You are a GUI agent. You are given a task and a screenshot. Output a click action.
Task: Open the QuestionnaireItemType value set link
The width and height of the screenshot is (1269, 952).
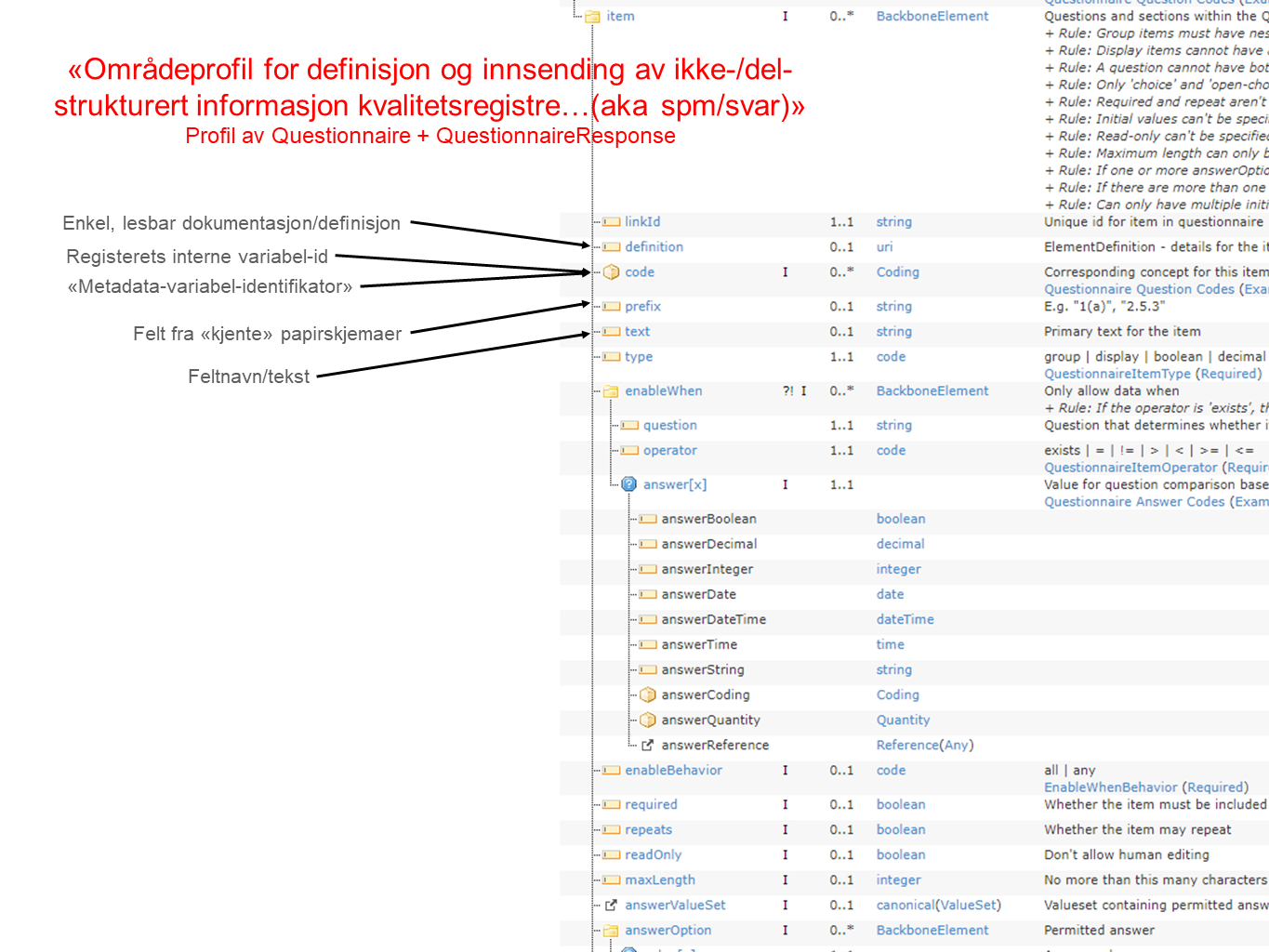pyautogui.click(x=1117, y=374)
